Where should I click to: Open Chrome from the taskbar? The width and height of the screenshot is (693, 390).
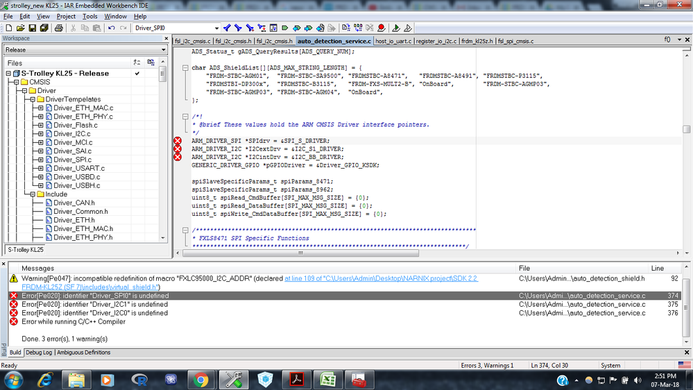click(x=200, y=380)
